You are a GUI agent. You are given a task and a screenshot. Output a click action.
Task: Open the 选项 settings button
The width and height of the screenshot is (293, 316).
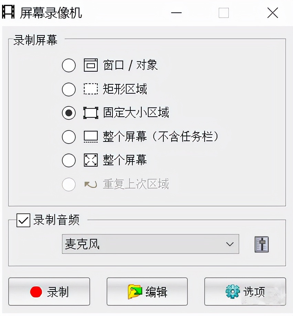tap(245, 292)
